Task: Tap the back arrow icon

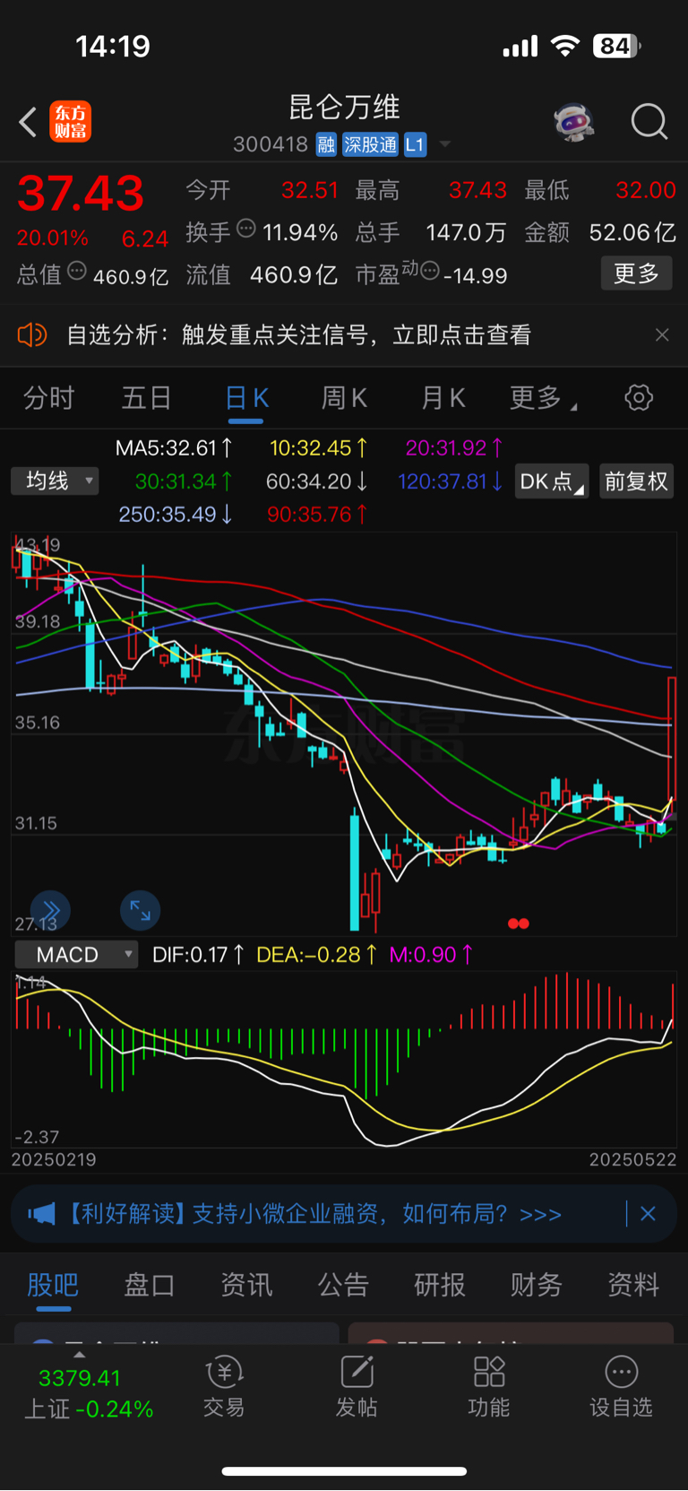Action: pos(28,122)
